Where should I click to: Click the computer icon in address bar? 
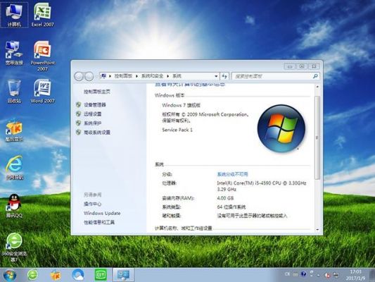click(x=103, y=76)
